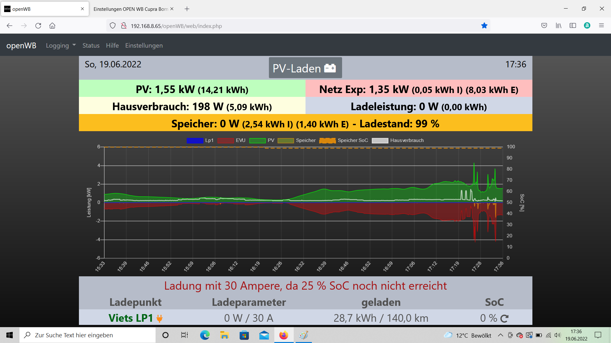Image resolution: width=611 pixels, height=343 pixels.
Task: Click the openWB brand link
Action: point(21,45)
